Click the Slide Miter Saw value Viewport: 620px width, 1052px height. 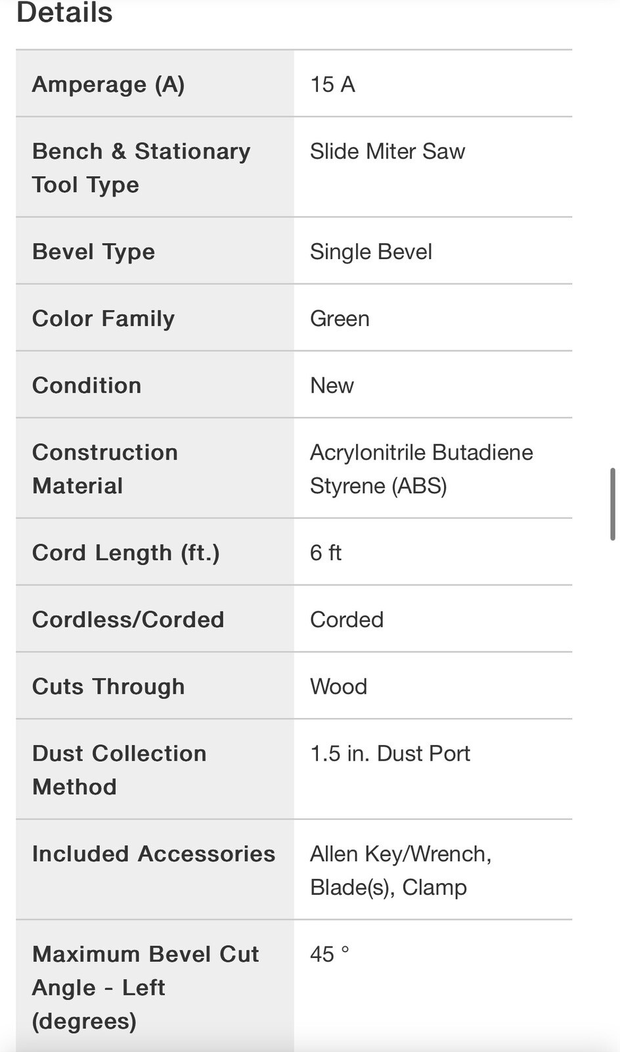pyautogui.click(x=387, y=151)
